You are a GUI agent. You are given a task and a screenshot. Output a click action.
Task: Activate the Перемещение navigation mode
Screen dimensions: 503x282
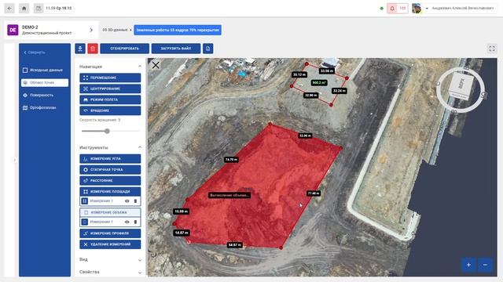click(110, 78)
